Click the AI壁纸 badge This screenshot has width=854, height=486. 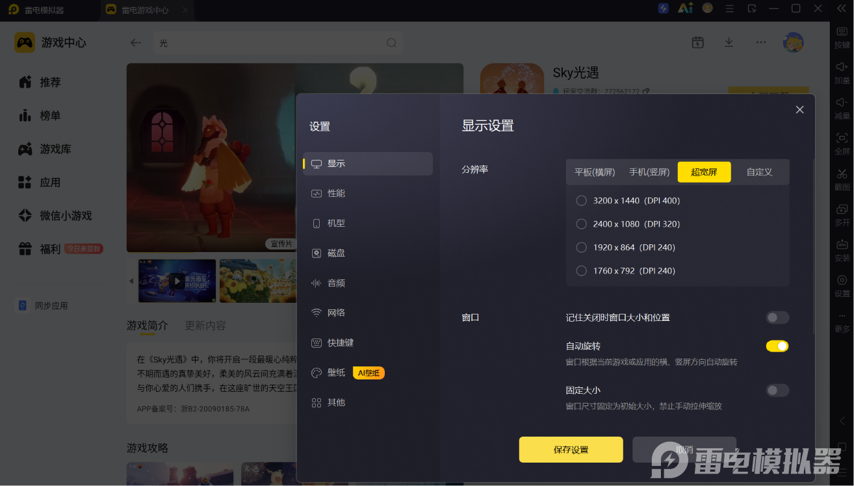click(369, 373)
